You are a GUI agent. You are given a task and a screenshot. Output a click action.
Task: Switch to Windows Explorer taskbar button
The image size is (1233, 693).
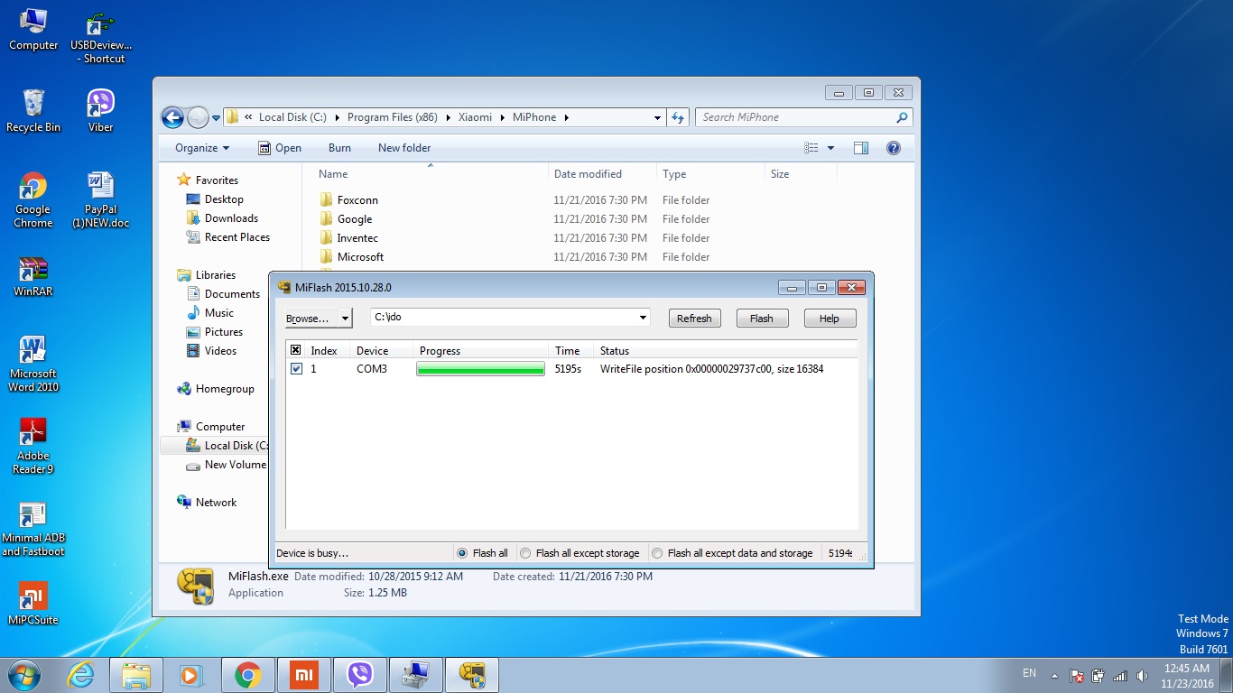(x=136, y=675)
